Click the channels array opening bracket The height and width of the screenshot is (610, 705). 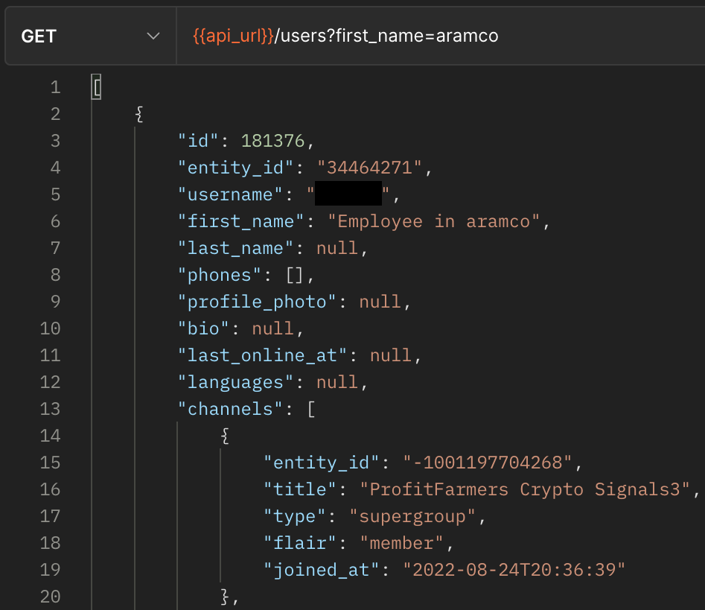[311, 409]
